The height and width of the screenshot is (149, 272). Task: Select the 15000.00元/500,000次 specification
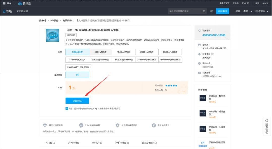point(170,60)
